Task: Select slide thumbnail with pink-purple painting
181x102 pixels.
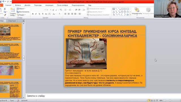Action: (x=11, y=70)
